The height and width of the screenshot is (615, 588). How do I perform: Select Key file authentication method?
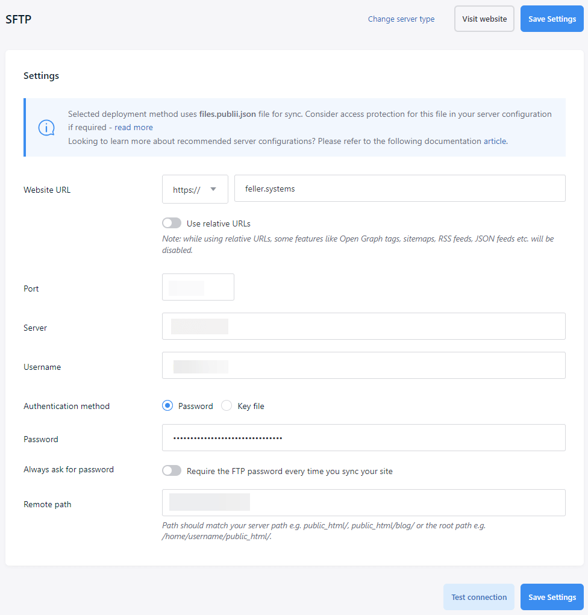(227, 405)
